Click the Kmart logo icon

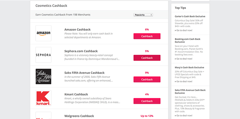43,98
